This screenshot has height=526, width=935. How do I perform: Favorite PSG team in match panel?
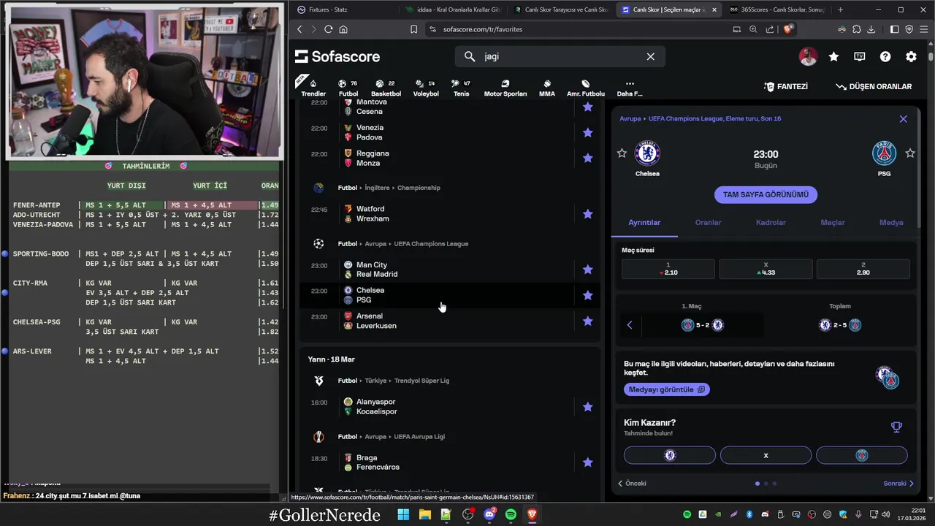[x=910, y=153]
